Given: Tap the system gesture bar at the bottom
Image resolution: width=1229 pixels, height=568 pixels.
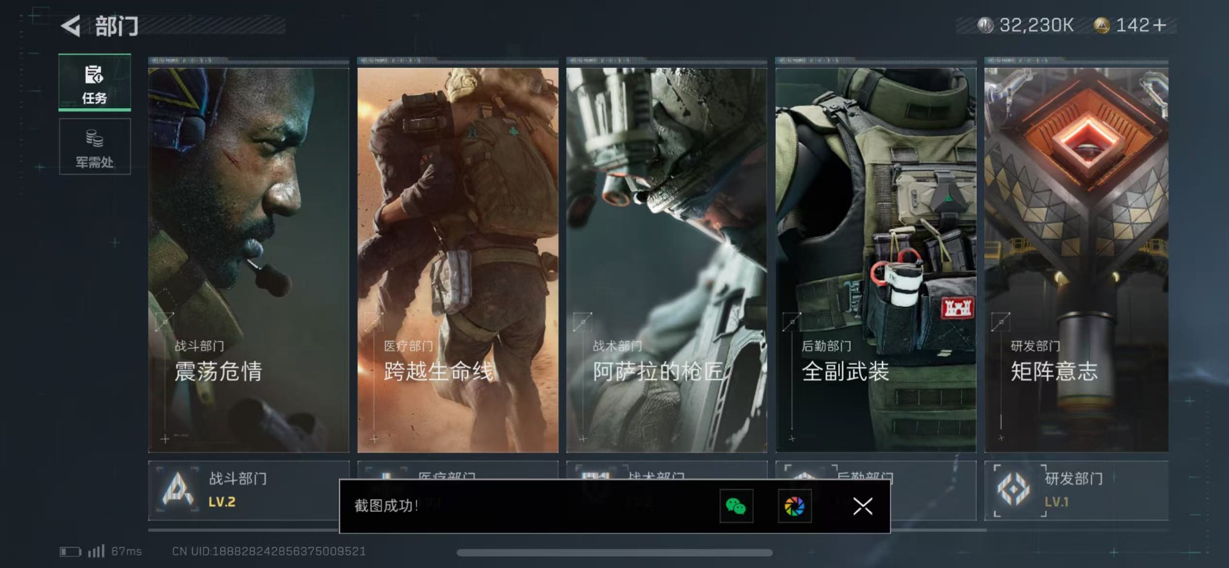Looking at the screenshot, I should [x=615, y=553].
